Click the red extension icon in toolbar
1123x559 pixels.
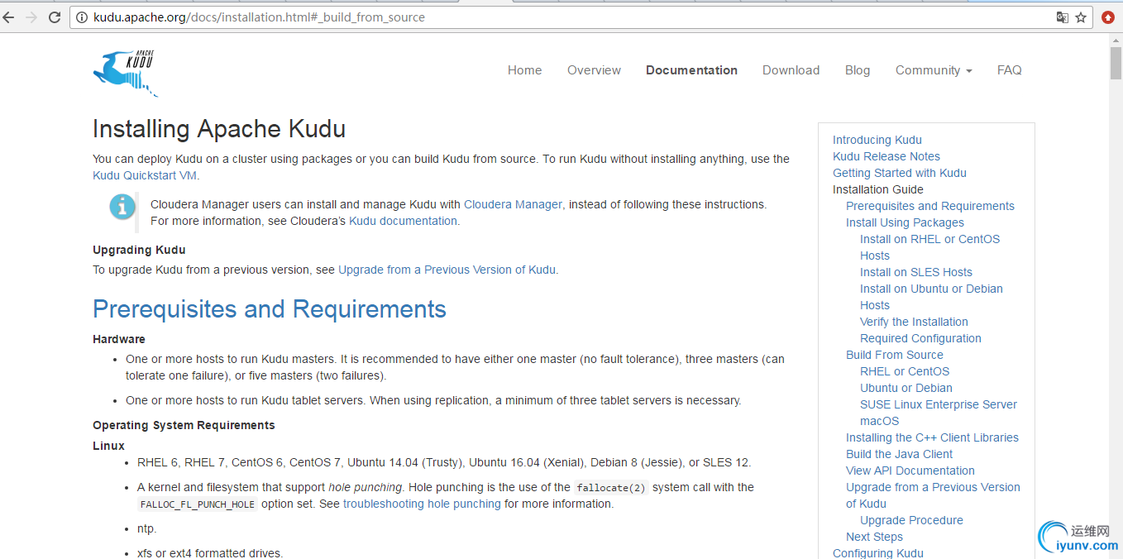click(x=1108, y=17)
